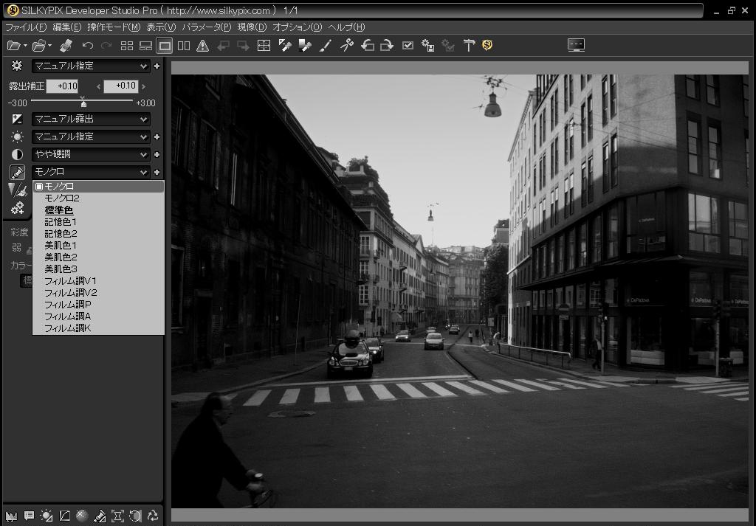Select the thumbnail grid view icon
756x526 pixels.
[x=127, y=46]
